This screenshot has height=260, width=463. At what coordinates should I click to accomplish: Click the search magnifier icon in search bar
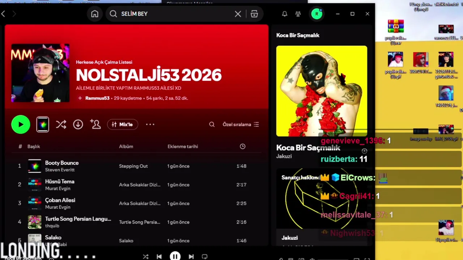click(113, 14)
